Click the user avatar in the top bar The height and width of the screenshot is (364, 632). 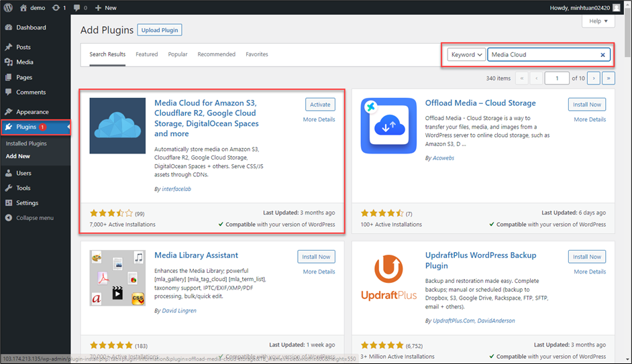click(x=617, y=8)
